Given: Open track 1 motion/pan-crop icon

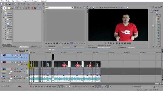Looking at the screenshot, I should tap(15, 55).
